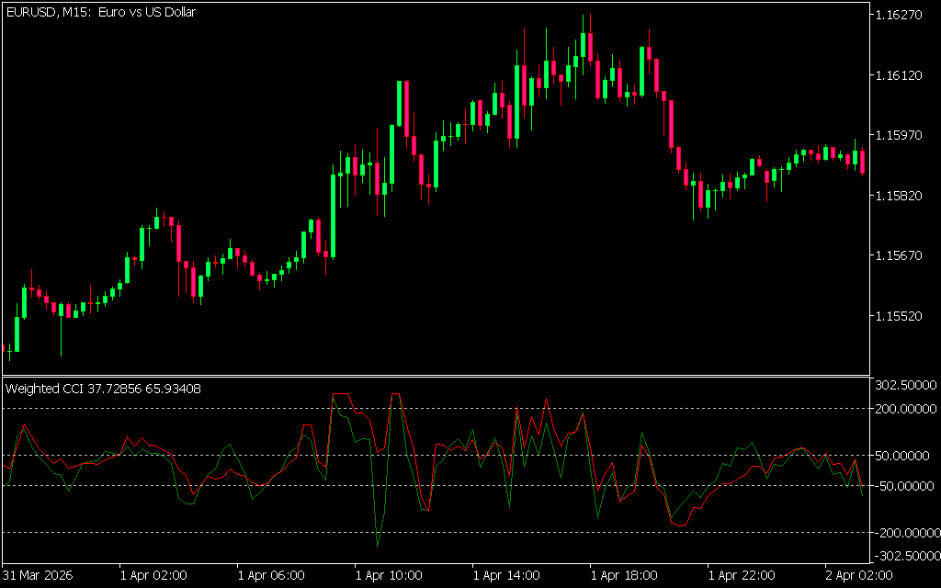This screenshot has width=941, height=588.
Task: Select the 1 Apr 06:00 time label
Action: tap(271, 575)
